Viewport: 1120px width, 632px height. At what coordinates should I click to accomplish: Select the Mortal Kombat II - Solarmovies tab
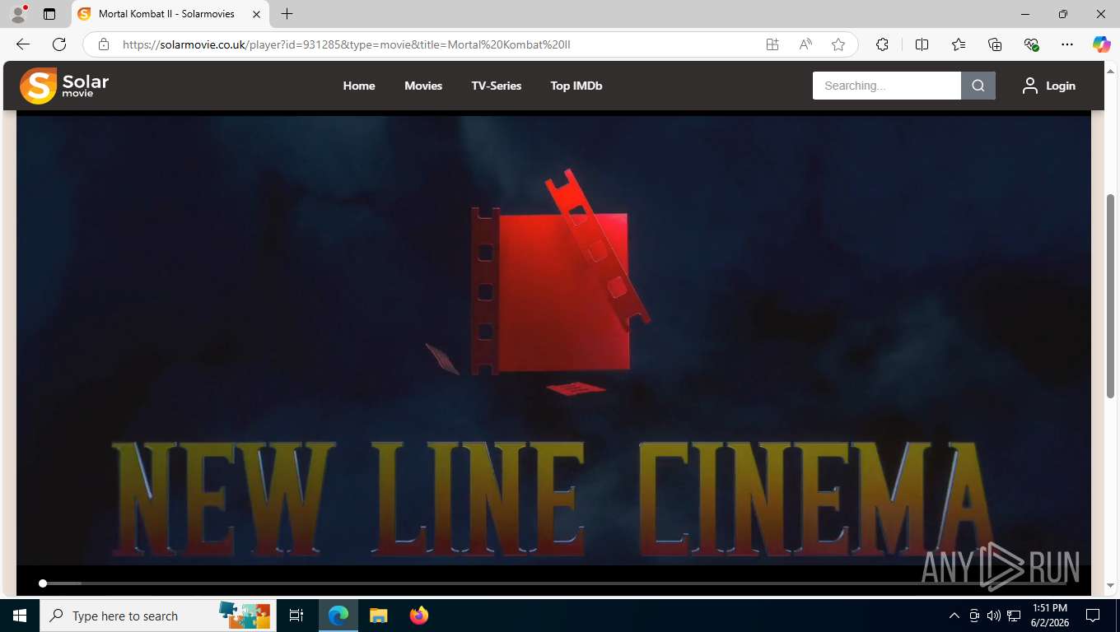tap(169, 14)
